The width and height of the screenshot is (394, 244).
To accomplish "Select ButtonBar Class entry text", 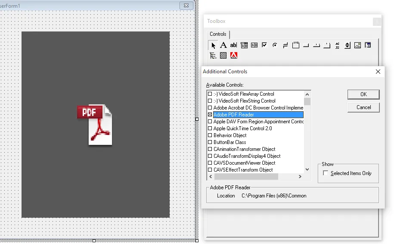I will tap(230, 142).
